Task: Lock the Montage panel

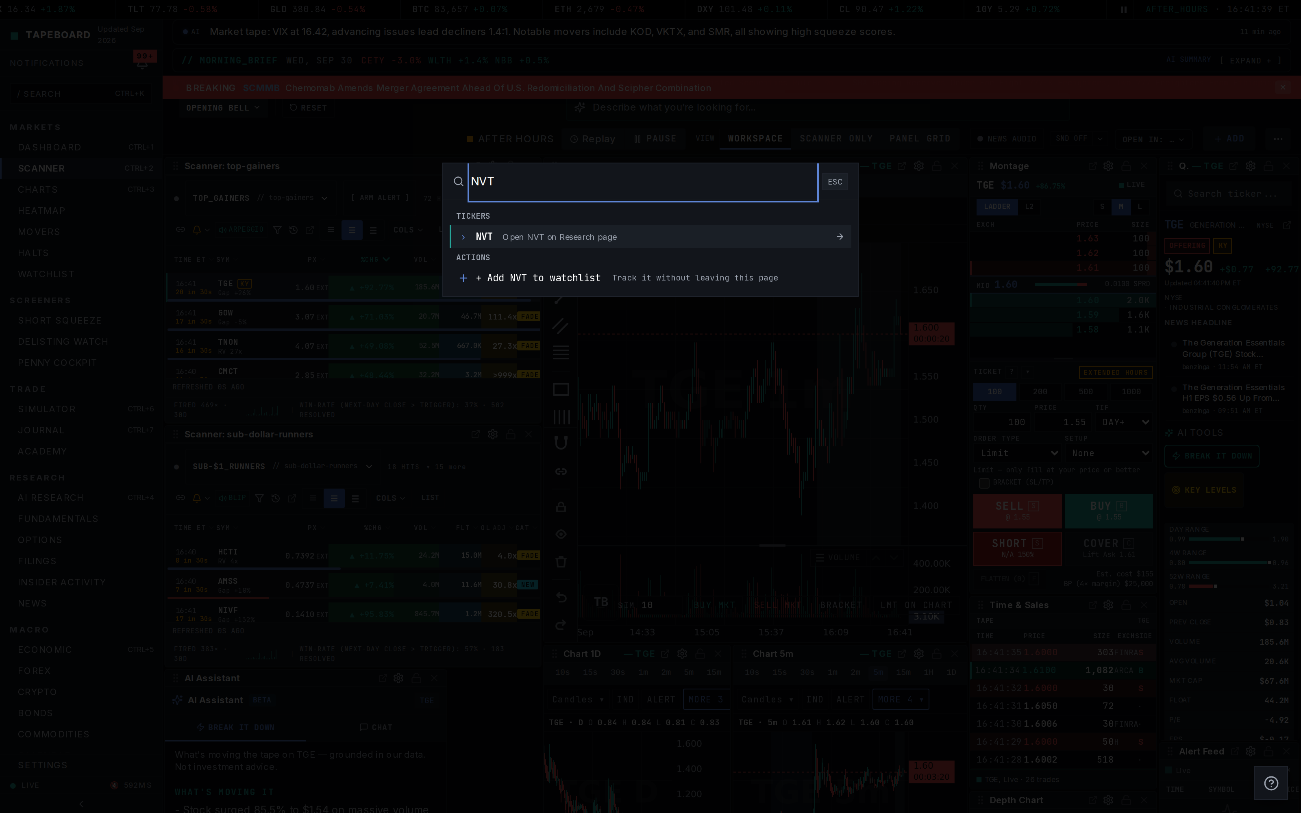Action: point(1126,166)
